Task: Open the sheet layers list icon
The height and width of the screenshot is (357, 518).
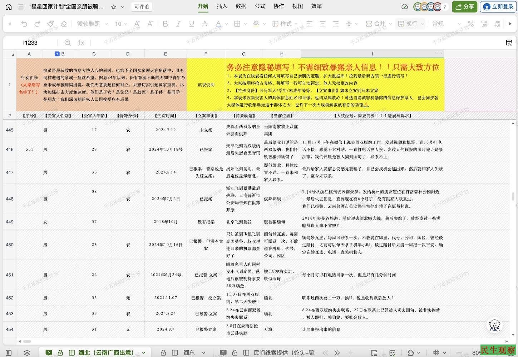Action: click(27, 353)
